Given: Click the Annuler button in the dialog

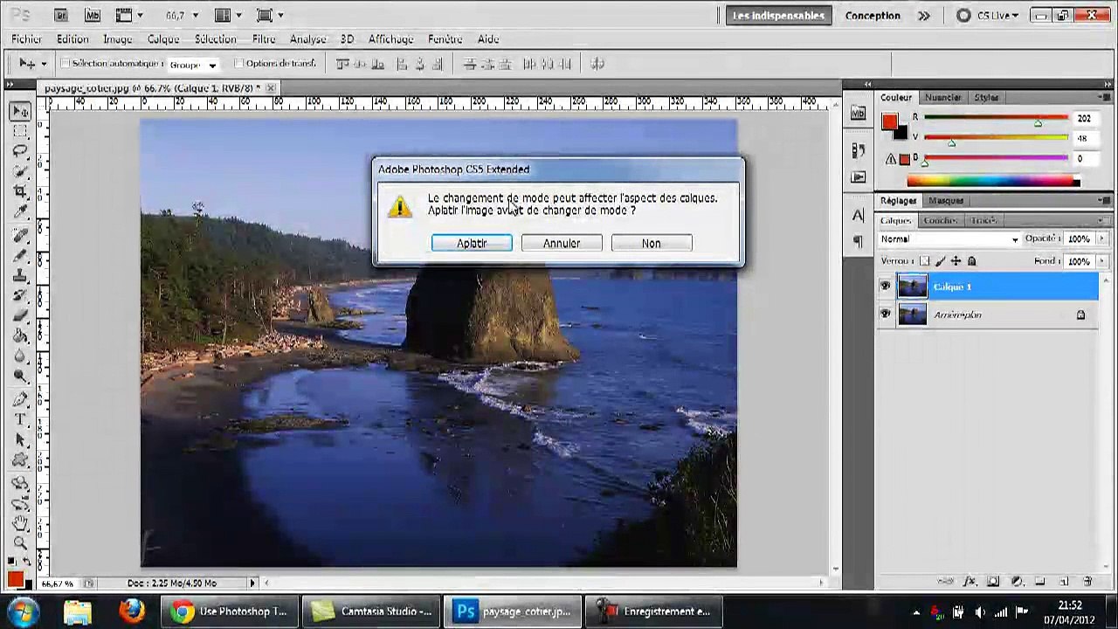Looking at the screenshot, I should 562,243.
